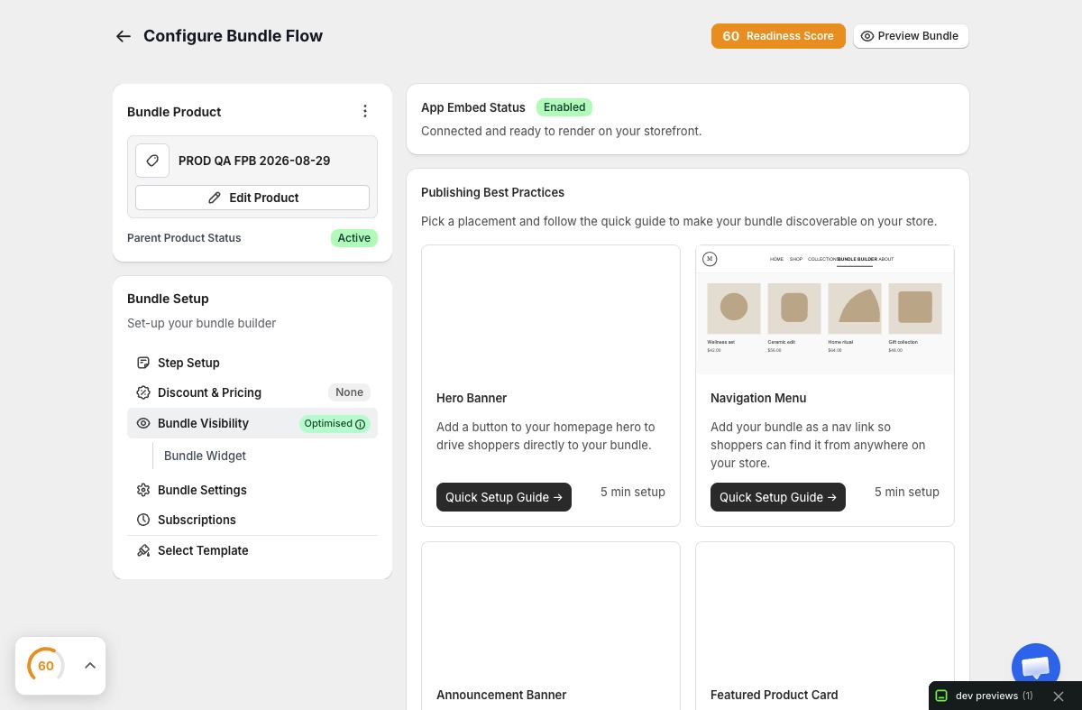Click the Step Setup note icon
Screen dimensions: 1082x710
pyautogui.click(x=143, y=363)
